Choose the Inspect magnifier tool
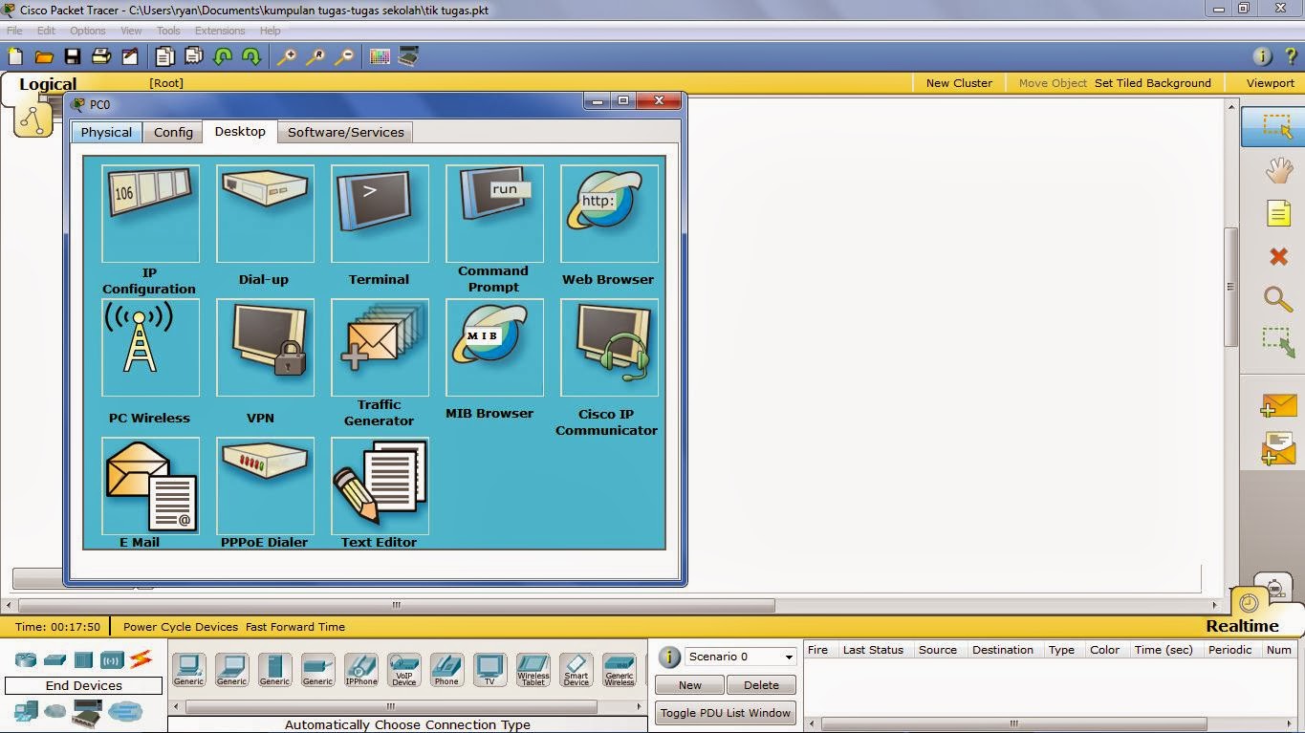The height and width of the screenshot is (733, 1305). pos(1278,299)
